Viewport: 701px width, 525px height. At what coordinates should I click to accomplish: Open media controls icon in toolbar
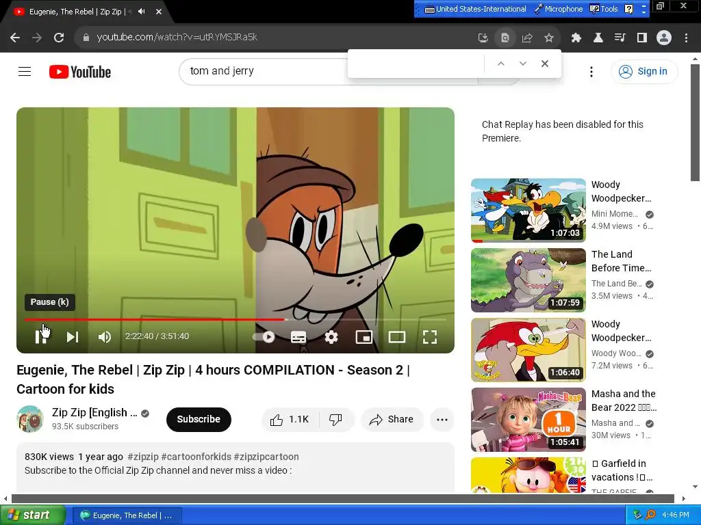coord(620,38)
